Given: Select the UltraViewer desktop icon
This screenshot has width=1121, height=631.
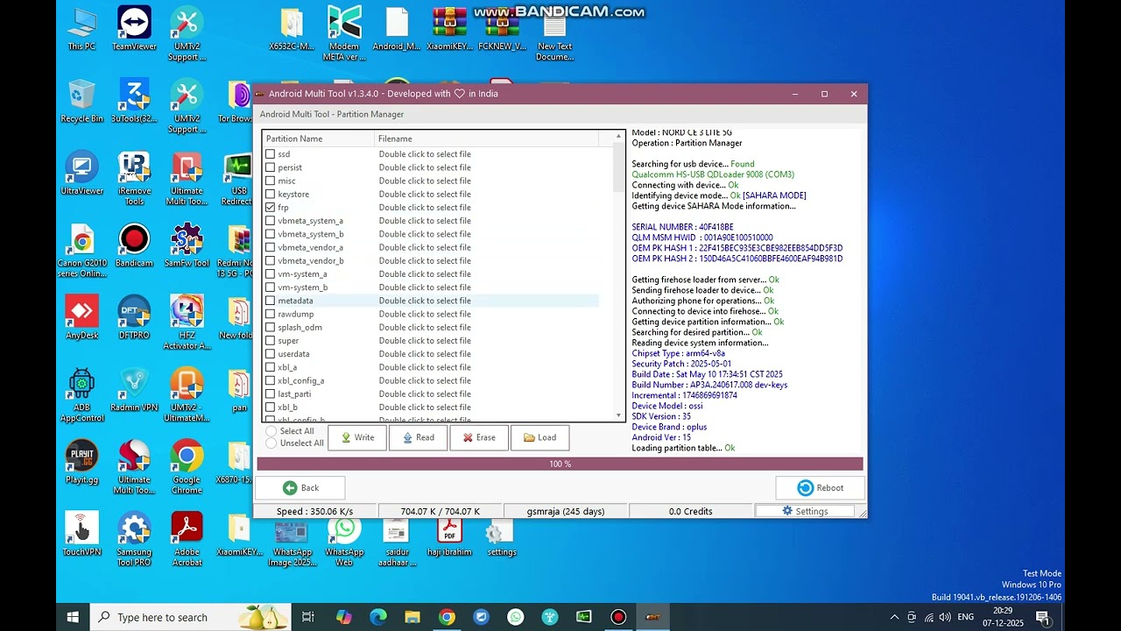Looking at the screenshot, I should point(81,174).
